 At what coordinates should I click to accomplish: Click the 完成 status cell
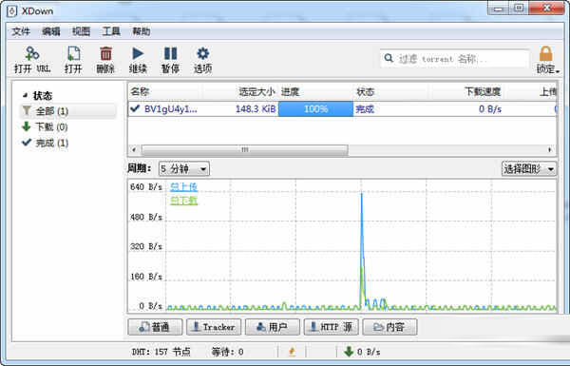point(365,108)
